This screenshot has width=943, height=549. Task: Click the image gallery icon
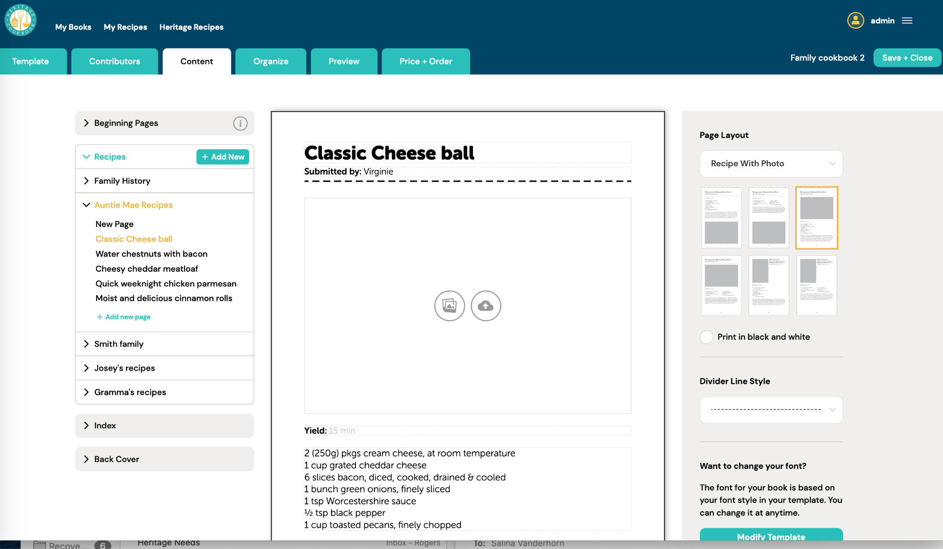click(x=449, y=305)
